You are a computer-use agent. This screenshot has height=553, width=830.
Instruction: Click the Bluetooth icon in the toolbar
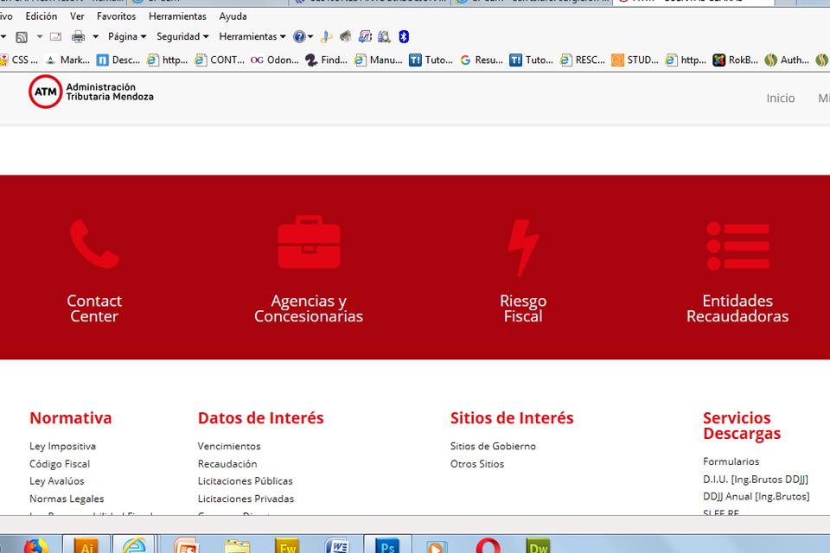pos(404,36)
